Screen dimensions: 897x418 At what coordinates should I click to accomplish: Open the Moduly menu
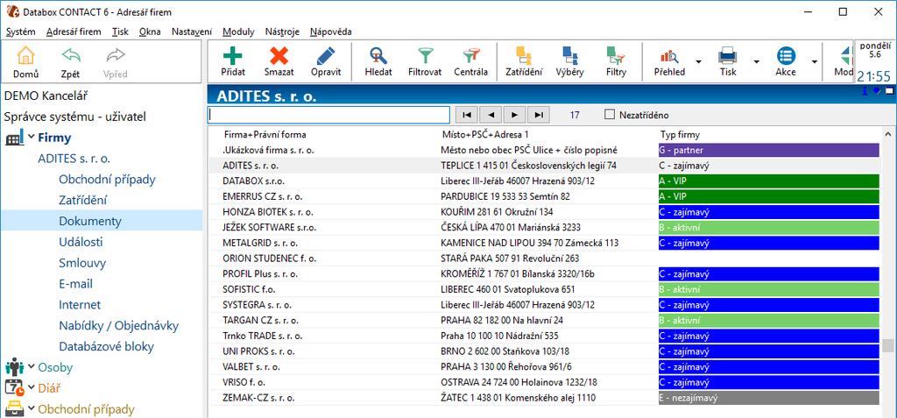coord(238,32)
